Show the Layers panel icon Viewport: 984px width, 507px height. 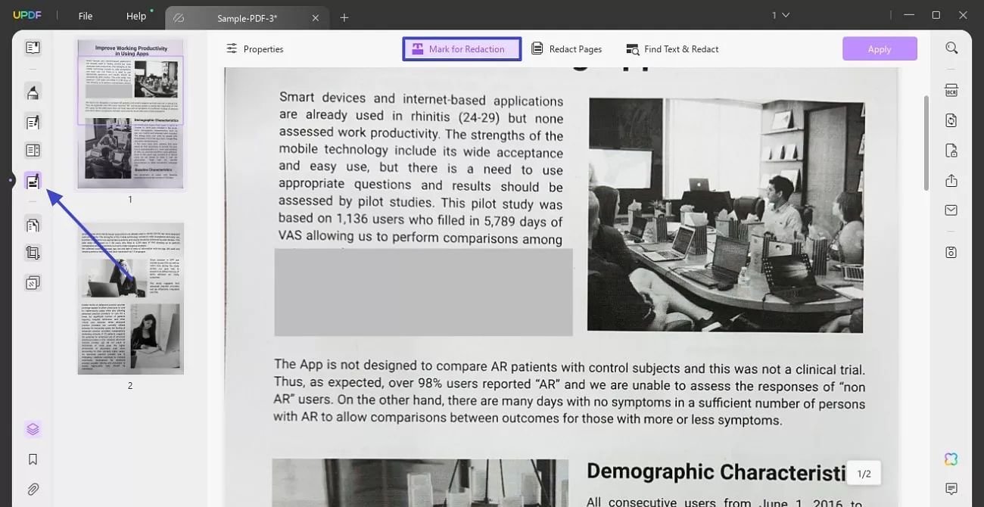click(x=33, y=429)
